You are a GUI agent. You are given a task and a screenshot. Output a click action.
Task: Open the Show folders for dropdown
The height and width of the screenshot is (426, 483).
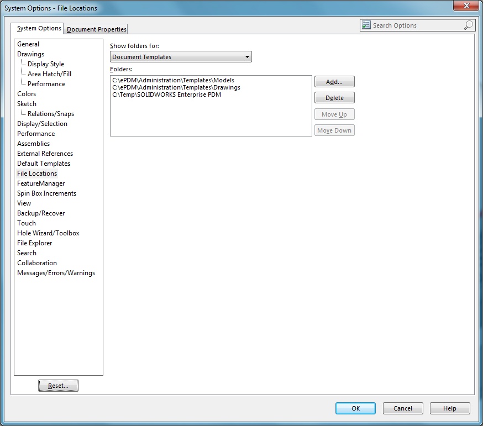pyautogui.click(x=181, y=57)
